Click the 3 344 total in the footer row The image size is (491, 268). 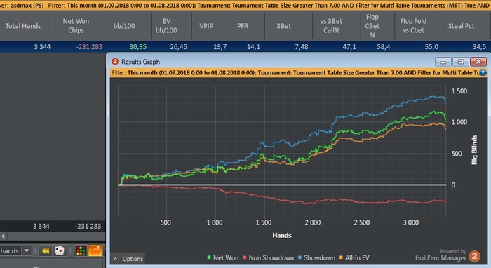click(41, 226)
